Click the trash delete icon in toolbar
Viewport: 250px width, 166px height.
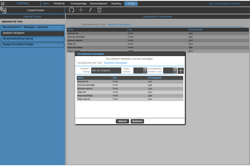[99, 10]
